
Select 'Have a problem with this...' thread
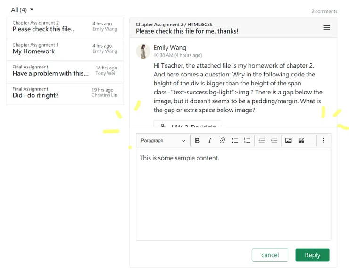tap(65, 71)
